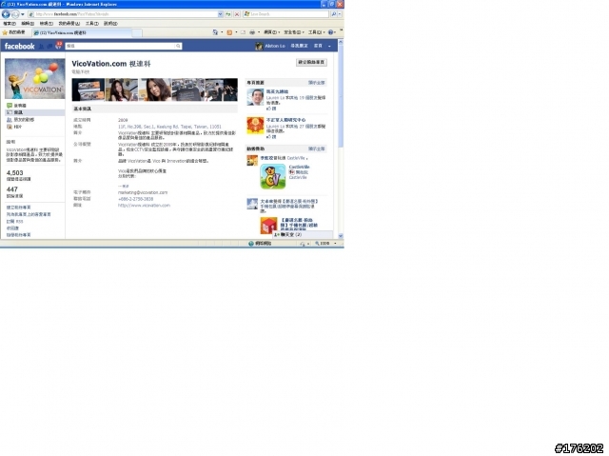Click the Home page toolbar icon

pos(216,32)
